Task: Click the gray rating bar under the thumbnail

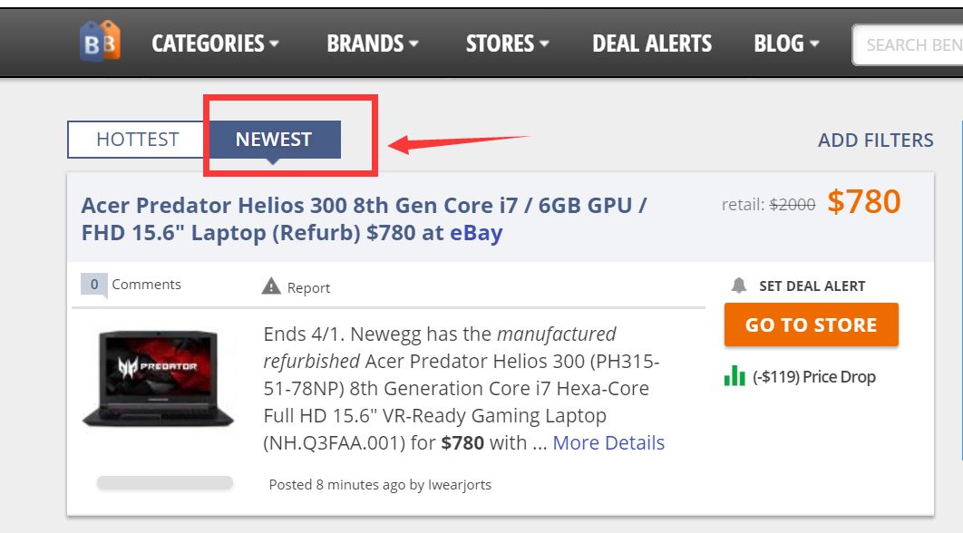Action: (x=165, y=483)
